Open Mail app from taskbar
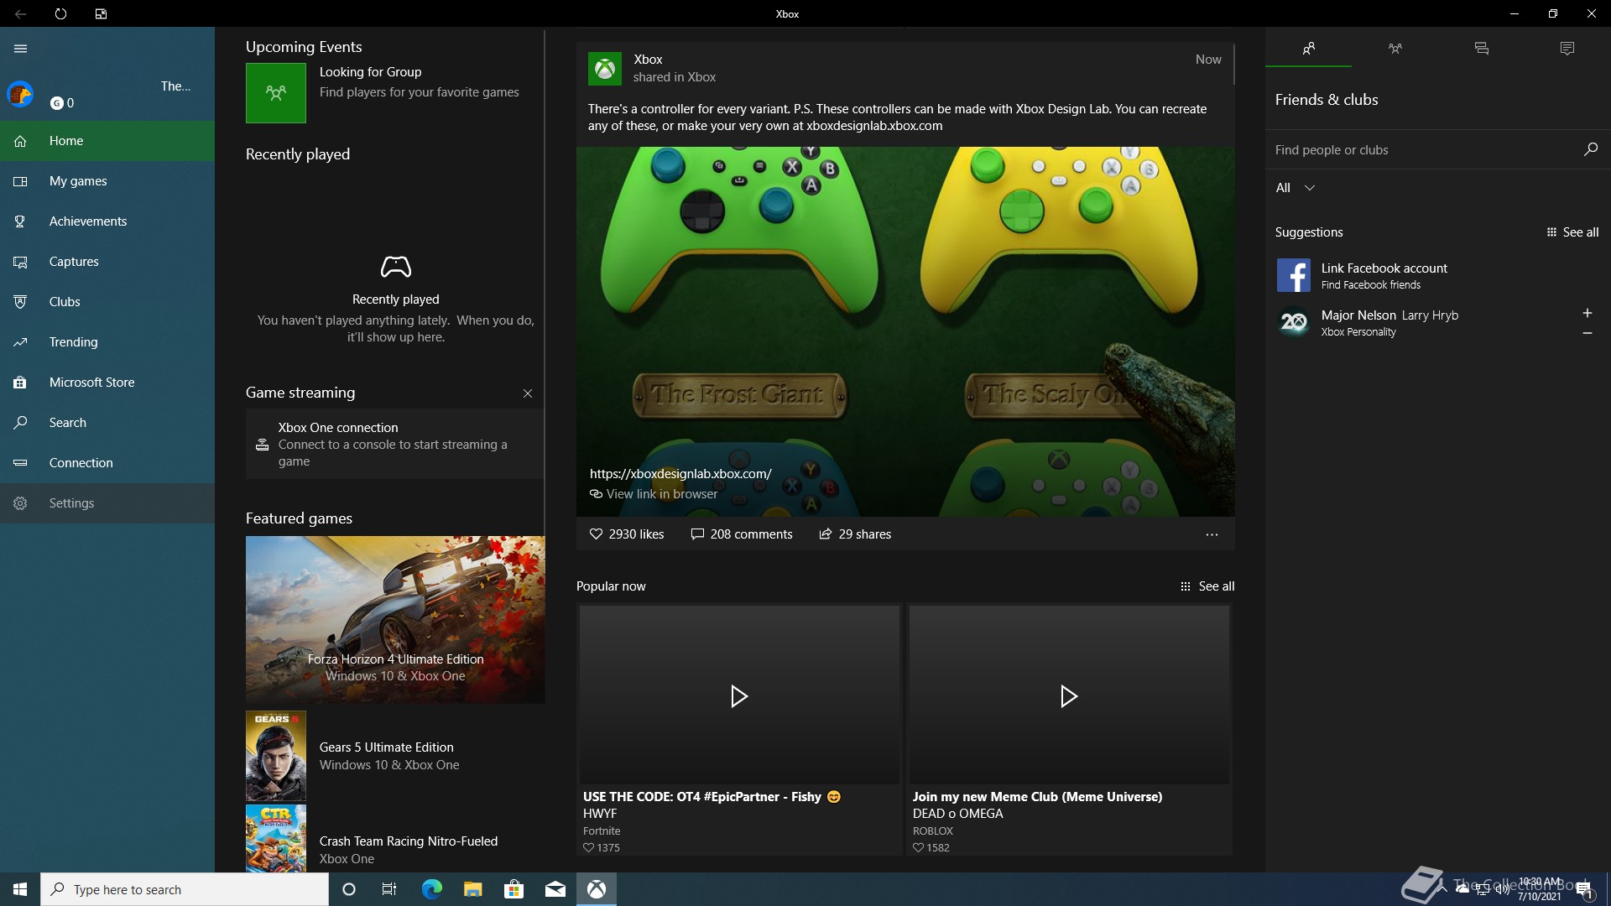 point(555,889)
